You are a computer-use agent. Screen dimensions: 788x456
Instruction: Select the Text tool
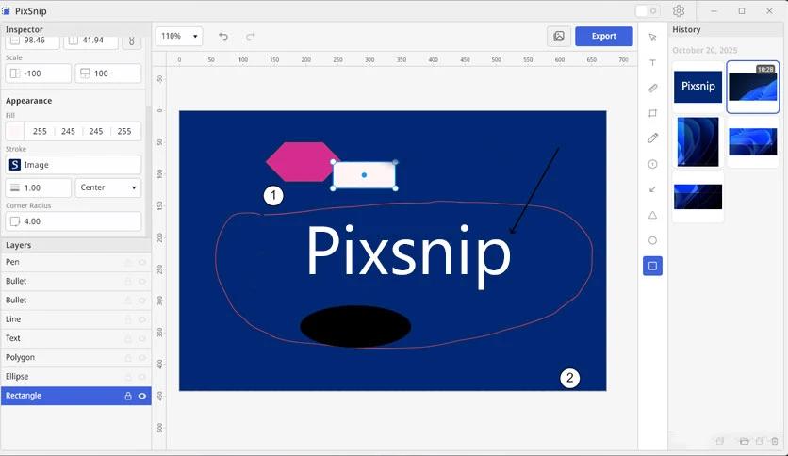click(x=652, y=62)
